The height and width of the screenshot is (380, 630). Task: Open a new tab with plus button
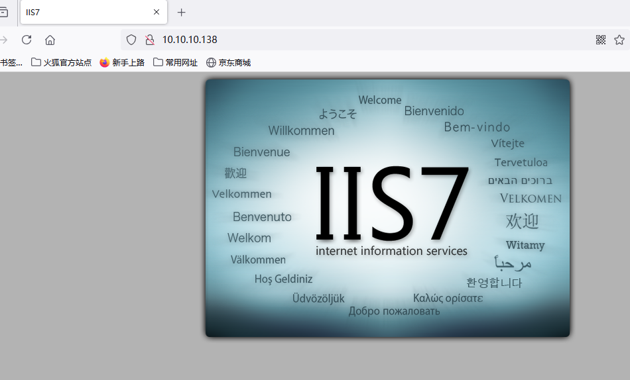[x=181, y=13]
